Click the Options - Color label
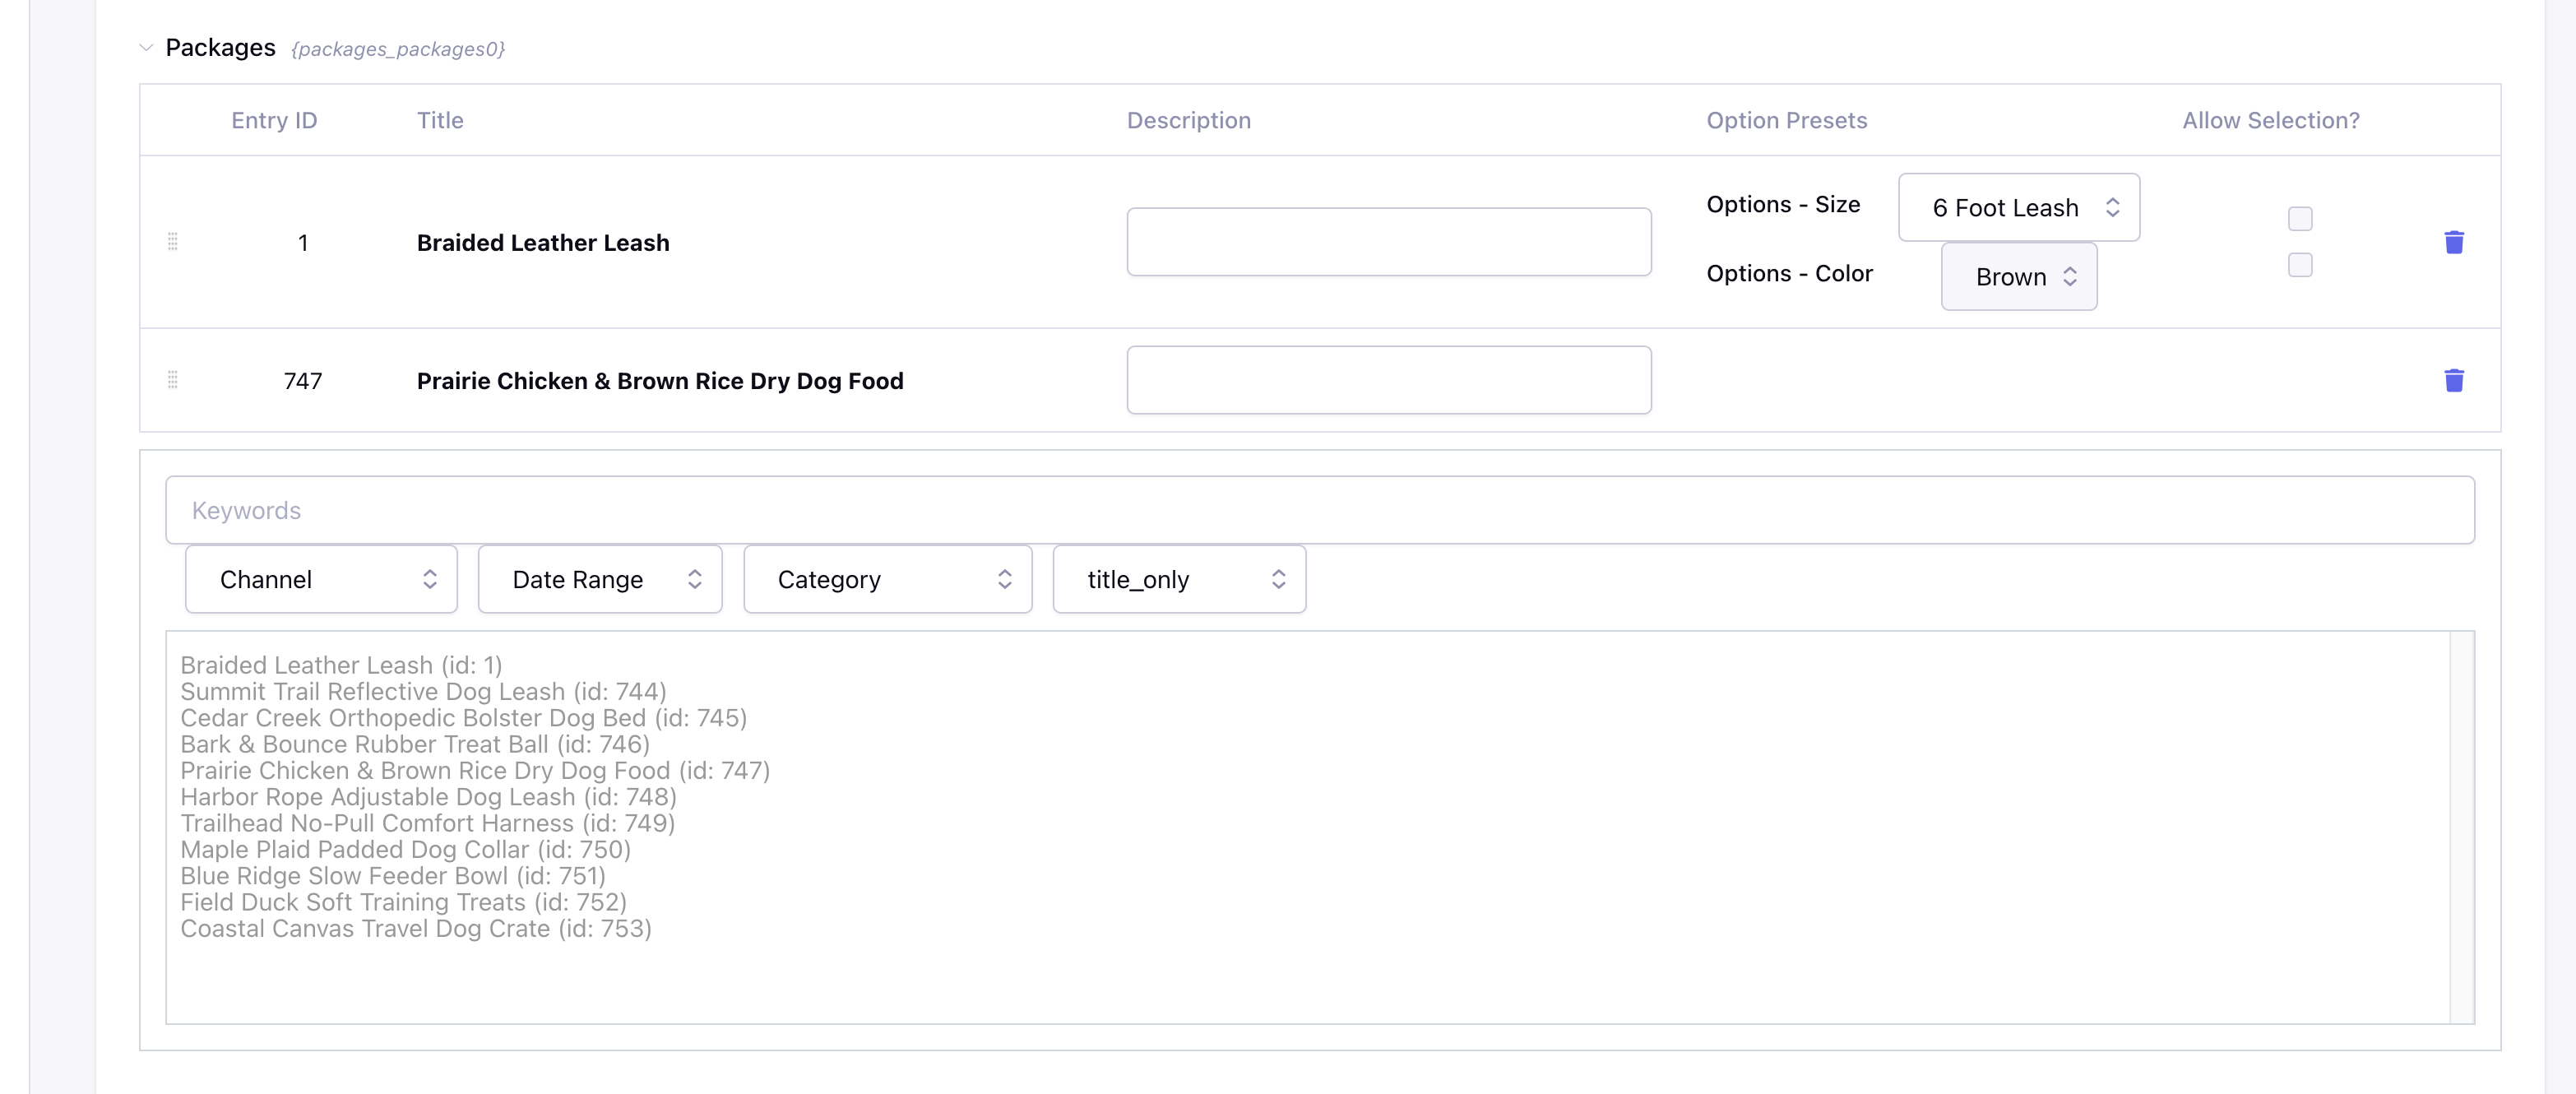 click(1789, 273)
